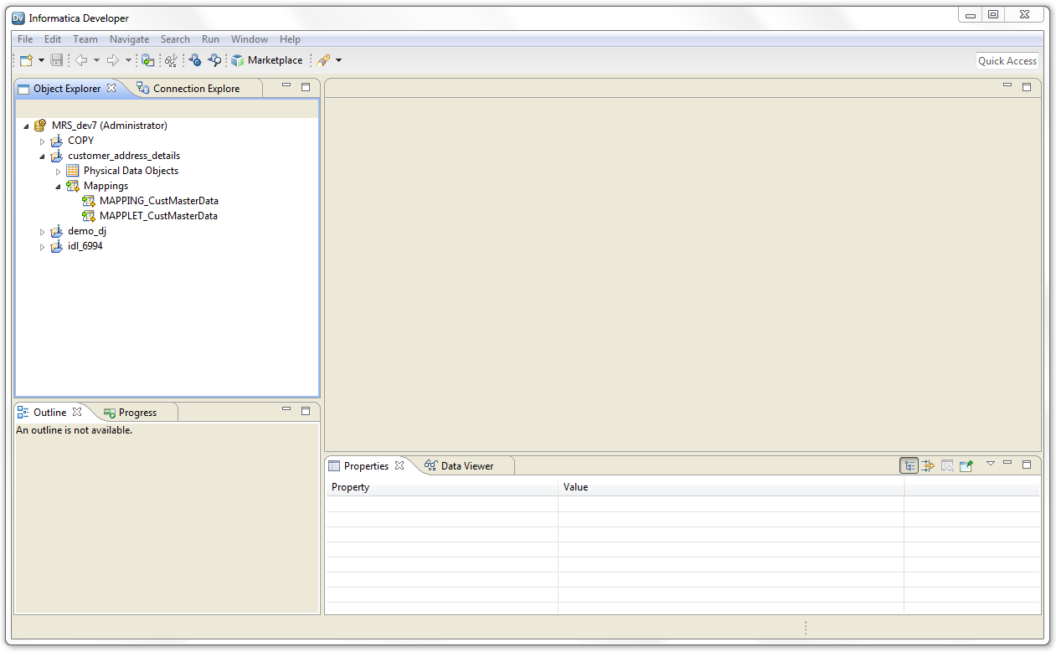Click the flashlight search toolbar icon
Viewport: 1056px width, 652px height.
[323, 60]
